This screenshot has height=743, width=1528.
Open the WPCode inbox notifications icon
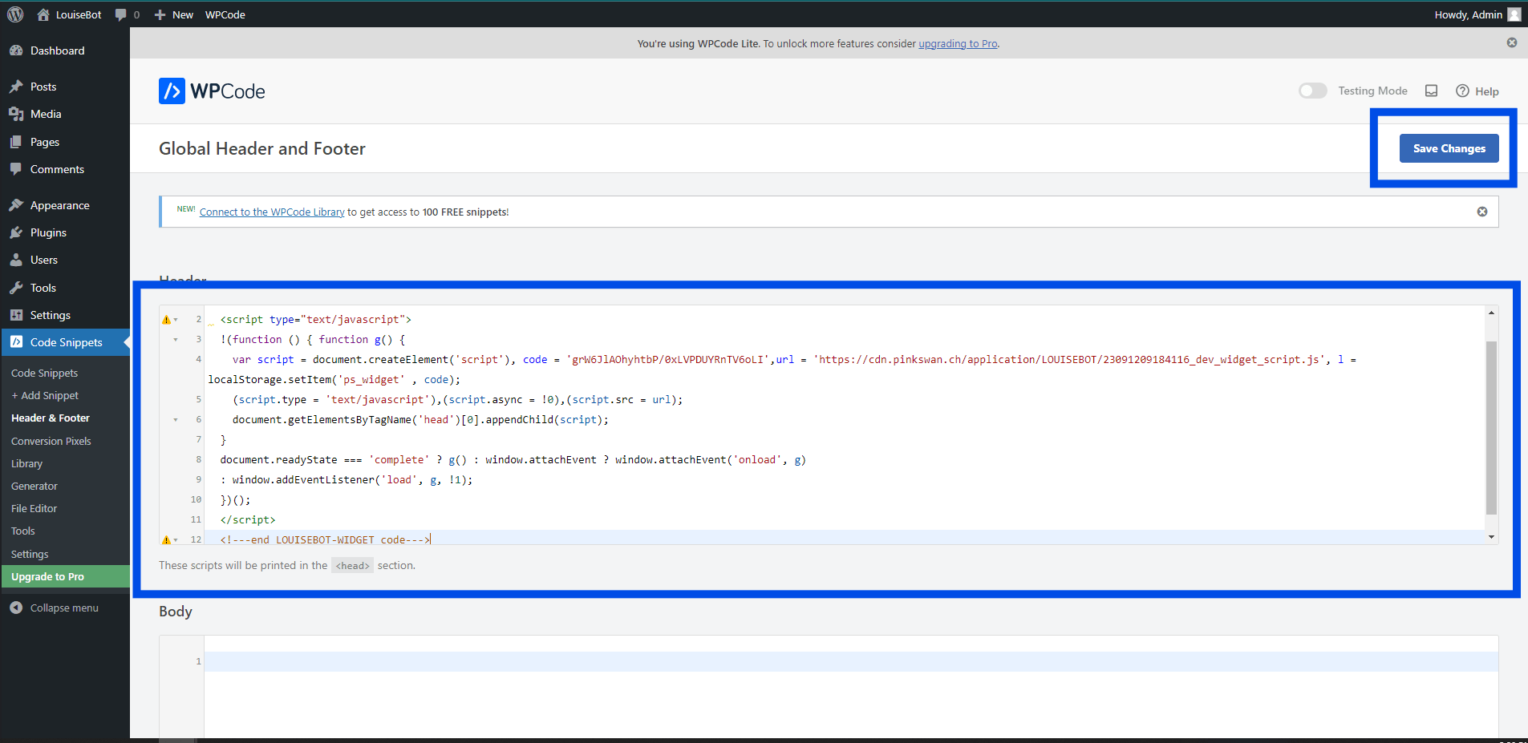[1431, 91]
